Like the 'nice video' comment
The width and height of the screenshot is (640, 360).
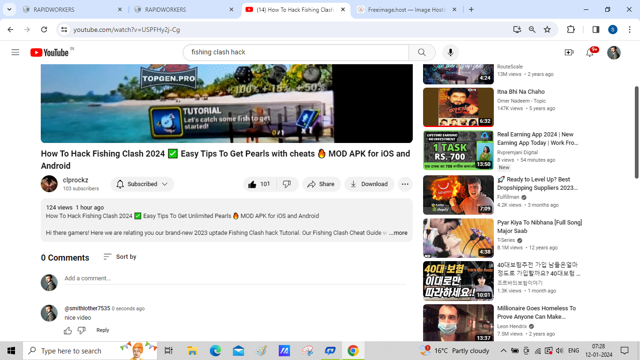tap(68, 330)
